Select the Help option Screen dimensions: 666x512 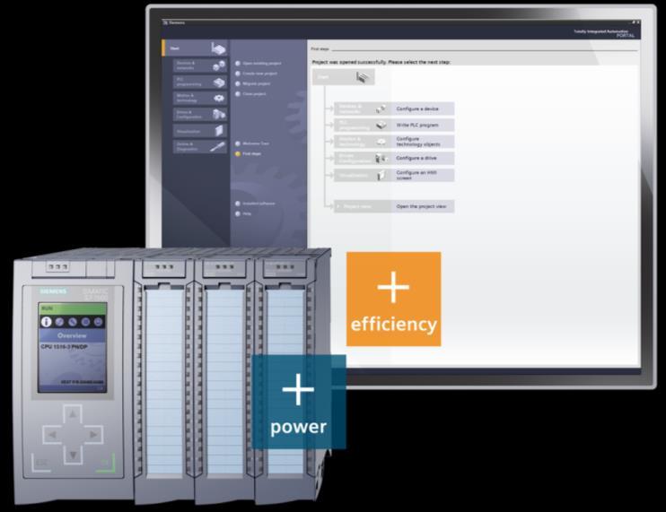point(243,213)
